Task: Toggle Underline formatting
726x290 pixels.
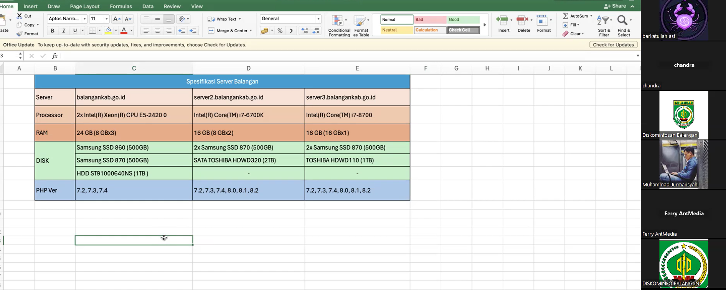Action: [x=75, y=31]
